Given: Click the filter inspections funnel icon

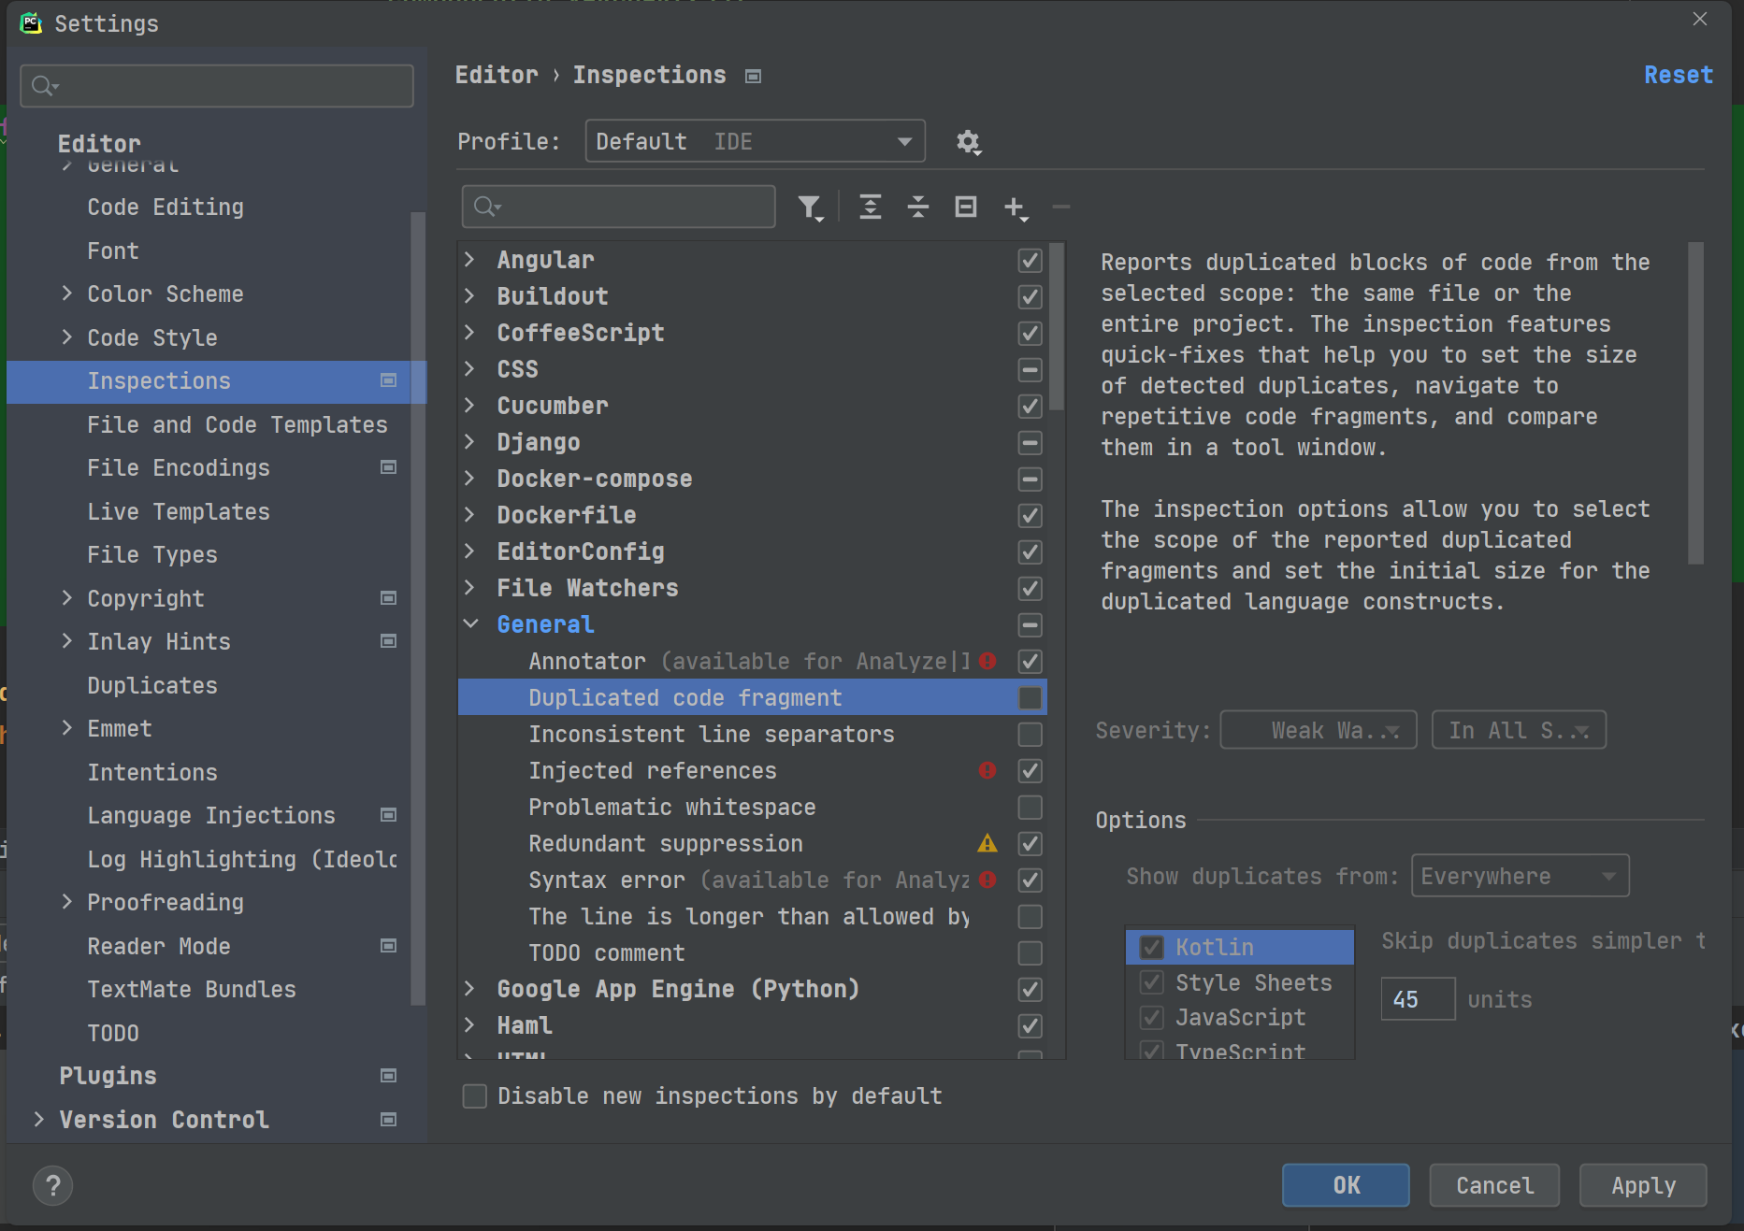Looking at the screenshot, I should [811, 207].
